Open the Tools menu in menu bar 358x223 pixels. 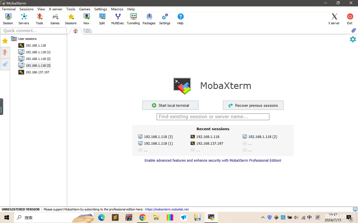point(71,9)
